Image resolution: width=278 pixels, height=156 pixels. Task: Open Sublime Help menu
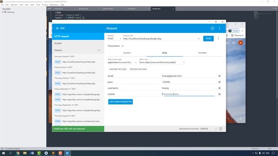click(x=62, y=5)
